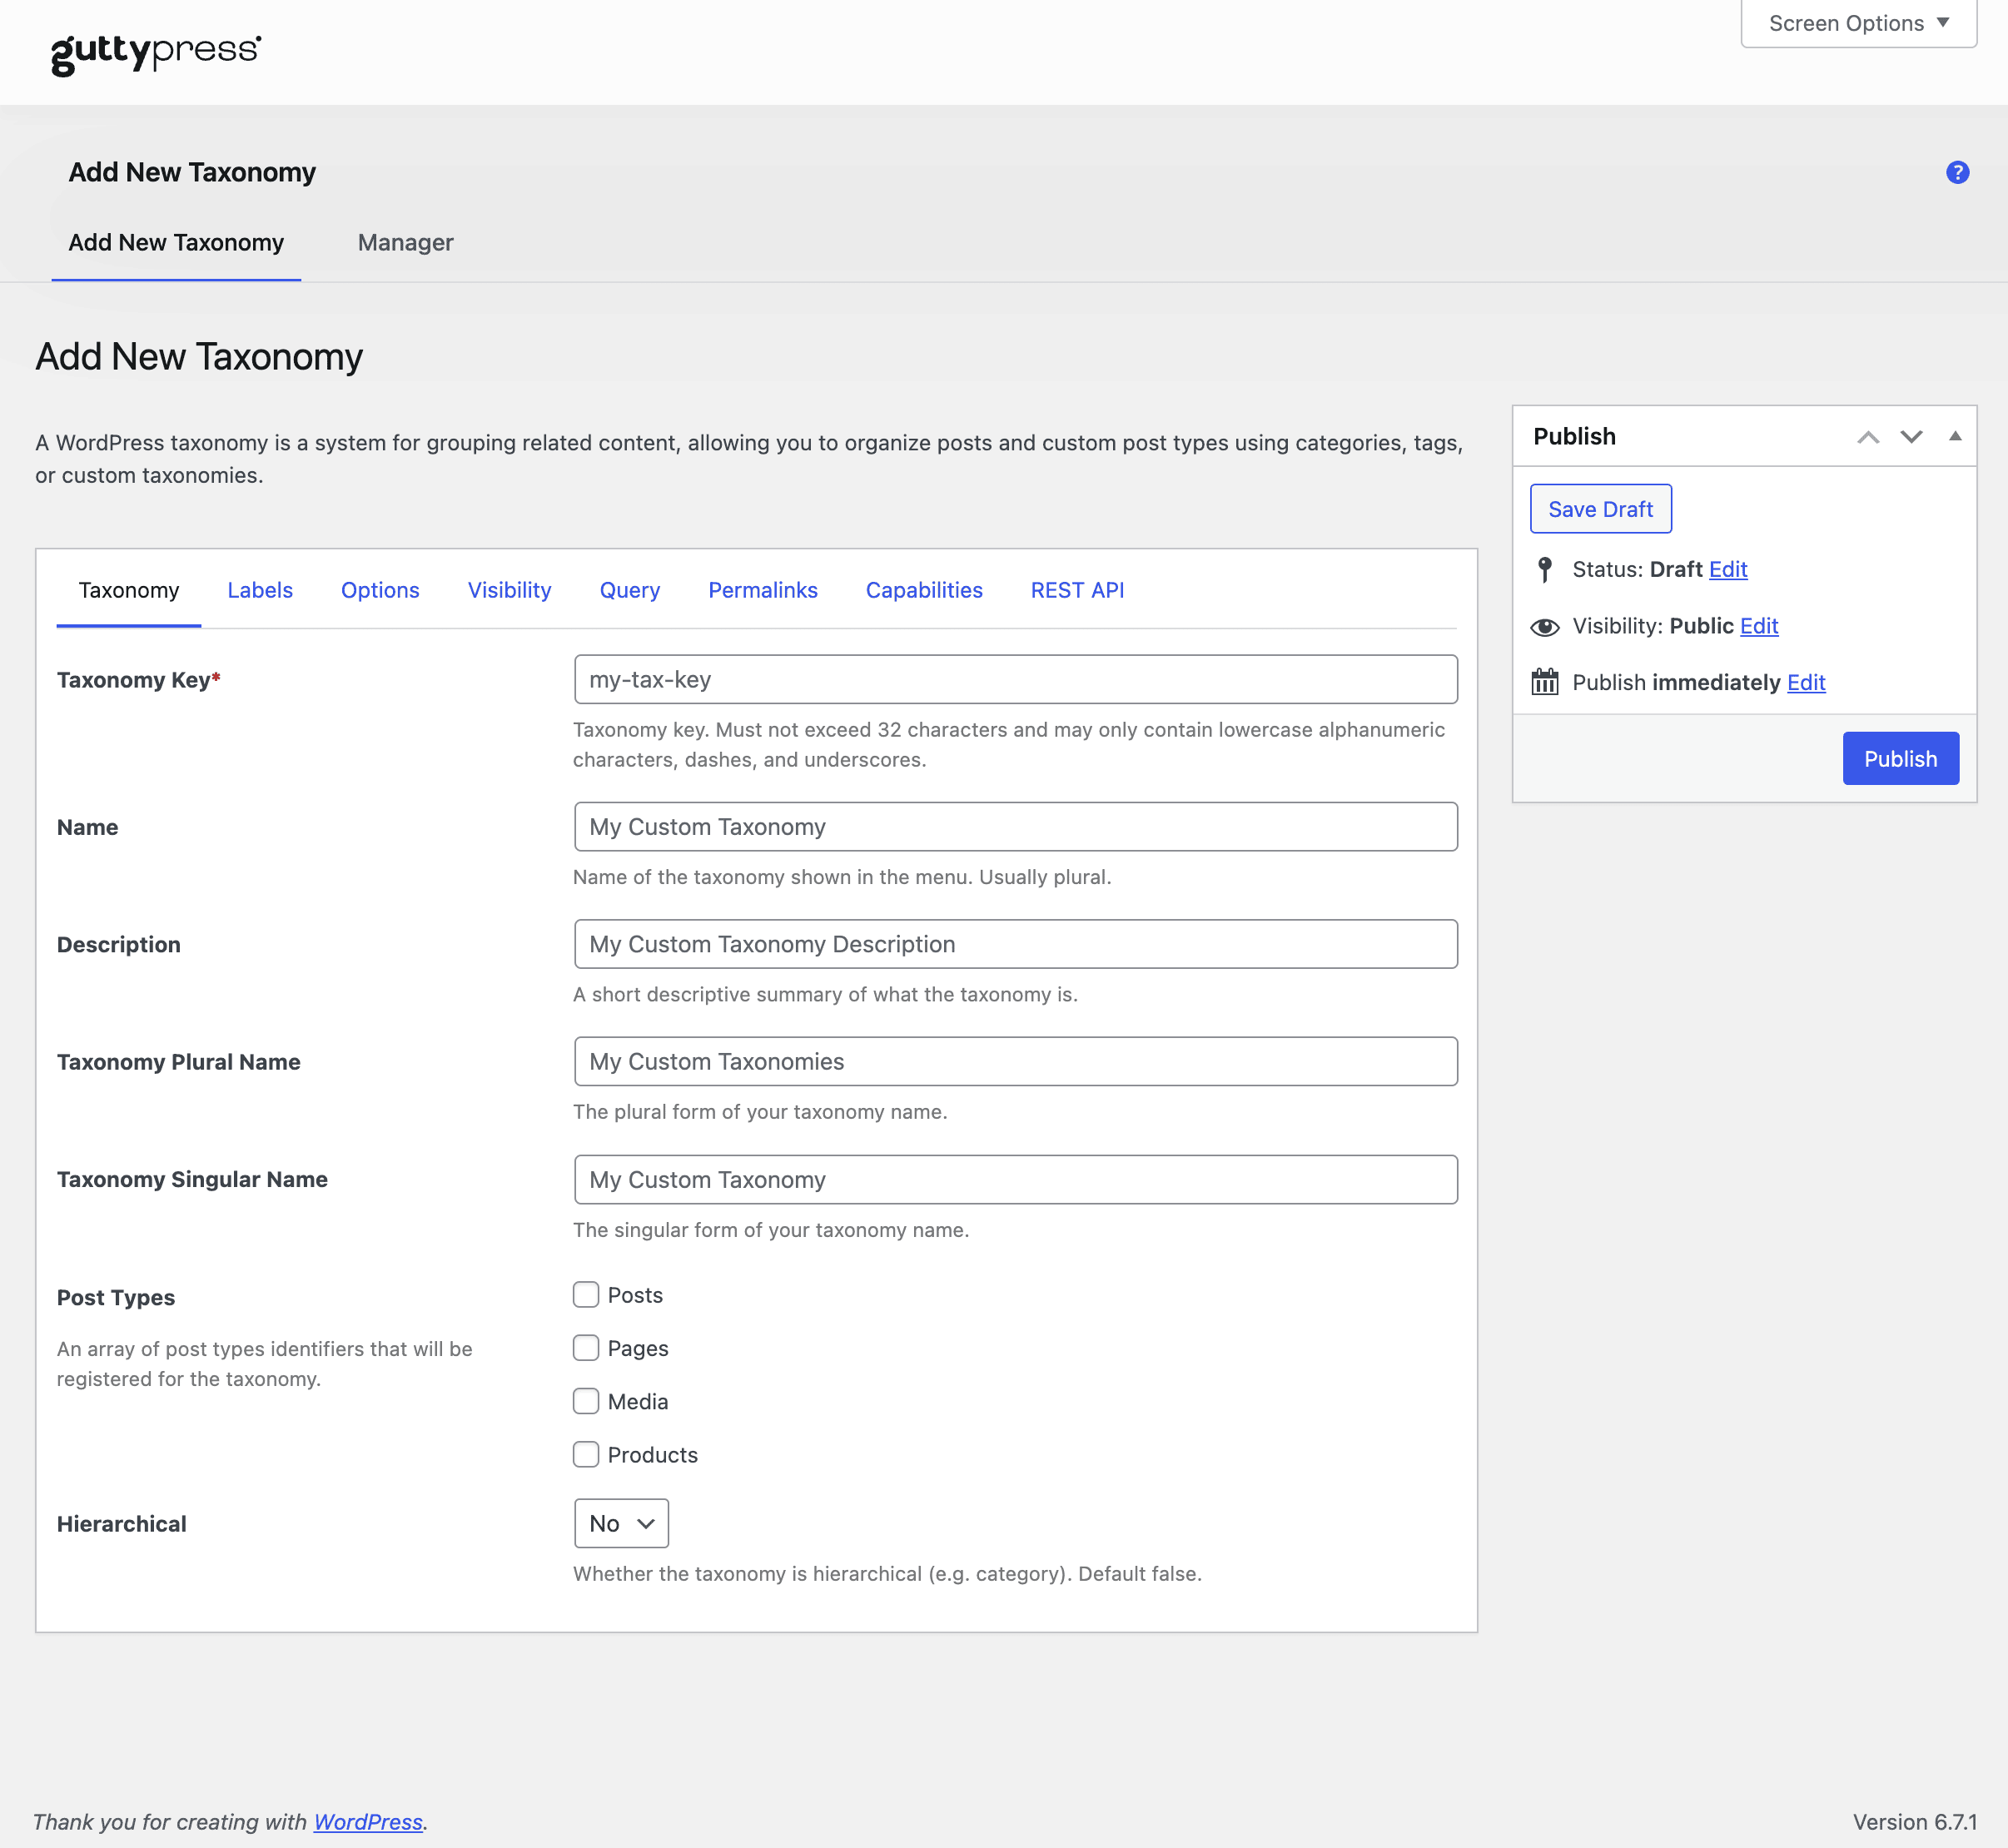Click the Taxonomy Key label
This screenshot has height=1848, width=2008.
pos(139,680)
